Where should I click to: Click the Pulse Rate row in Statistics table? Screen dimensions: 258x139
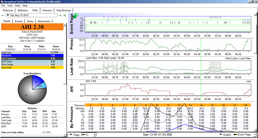tap(32, 123)
